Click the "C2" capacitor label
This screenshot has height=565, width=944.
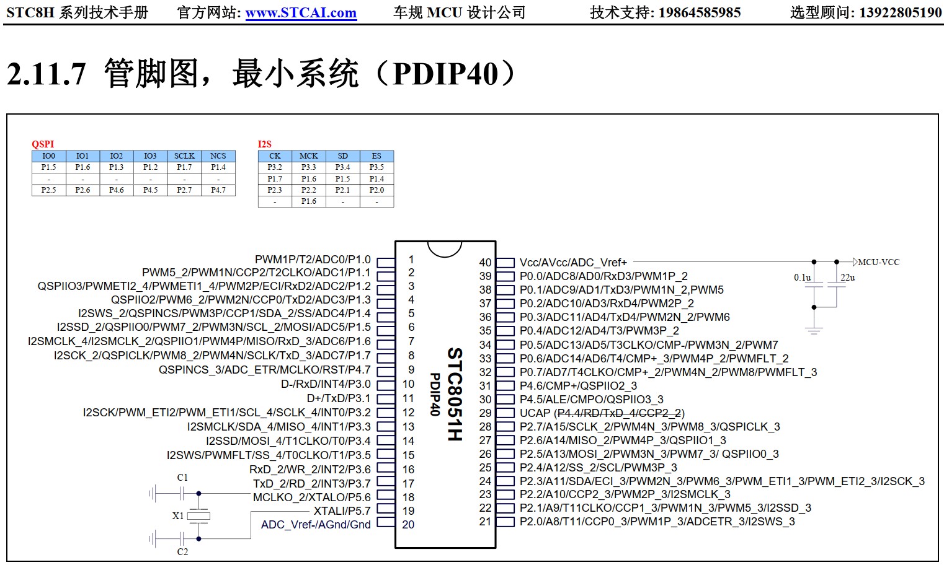pos(182,551)
